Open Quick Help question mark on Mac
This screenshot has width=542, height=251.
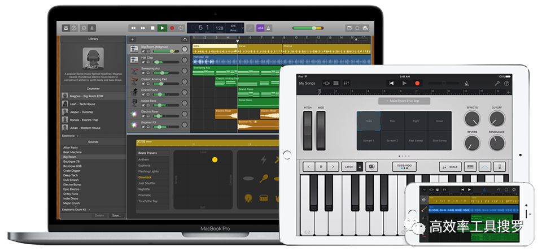coord(73,28)
